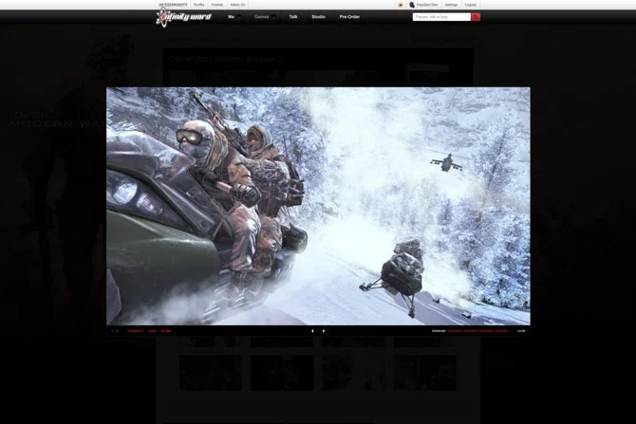Click the Infinity Ward logo
Image resolution: width=636 pixels, height=424 pixels.
point(183,17)
